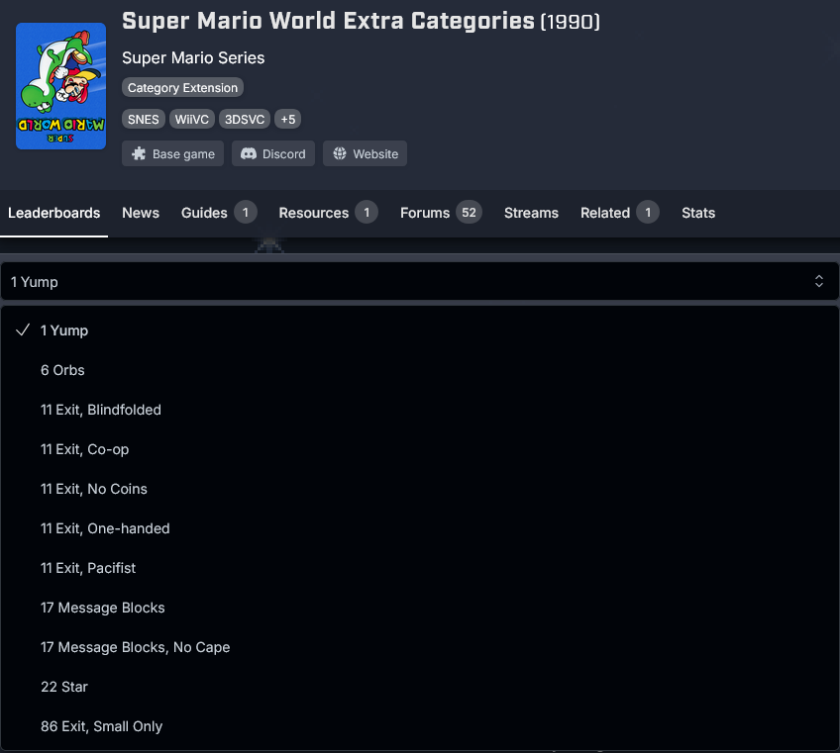Click the 1 badge on Guides
Image resolution: width=840 pixels, height=753 pixels.
246,213
